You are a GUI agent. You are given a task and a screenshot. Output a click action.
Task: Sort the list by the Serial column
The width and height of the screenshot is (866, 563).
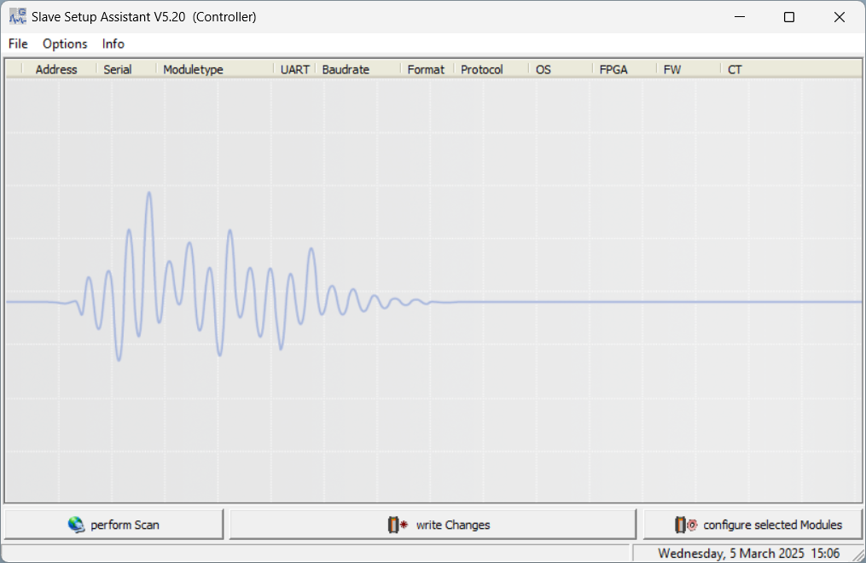(x=117, y=69)
